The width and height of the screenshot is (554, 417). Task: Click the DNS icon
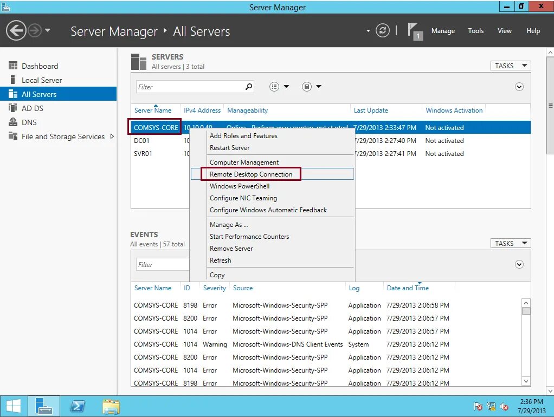pyautogui.click(x=13, y=122)
